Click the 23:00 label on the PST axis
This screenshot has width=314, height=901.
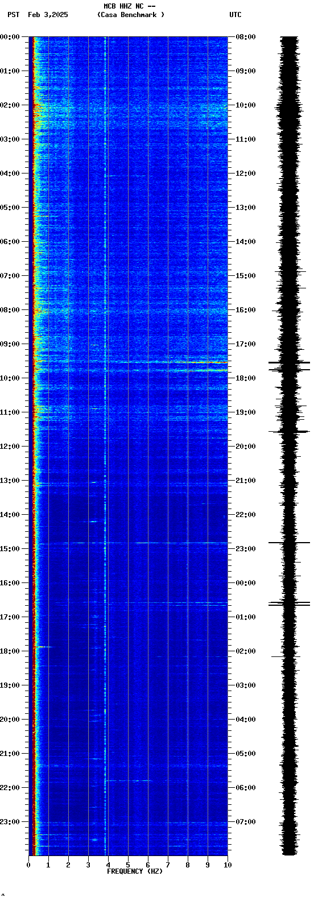pyautogui.click(x=10, y=822)
